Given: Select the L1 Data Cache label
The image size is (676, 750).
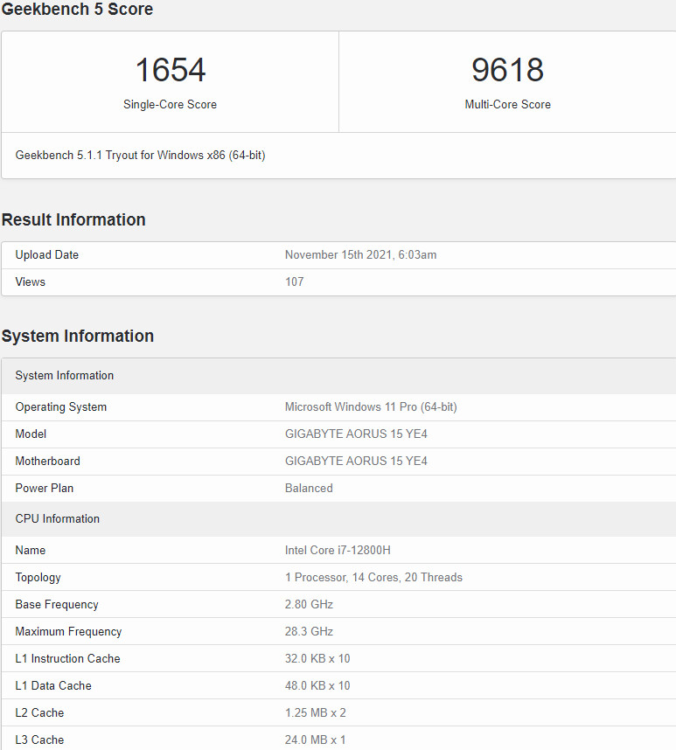Looking at the screenshot, I should tap(53, 686).
